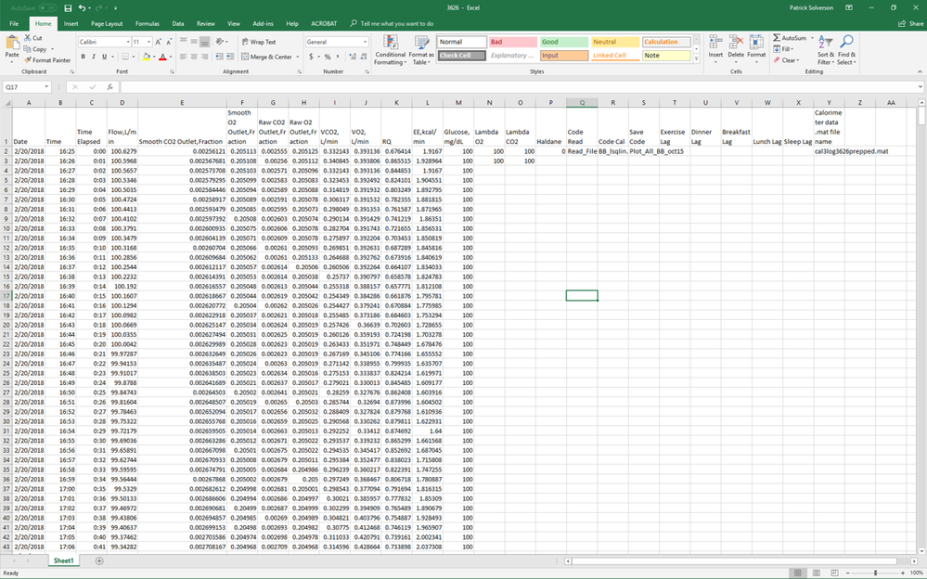
Task: Adjust the zoom slider in the status bar
Action: [876, 573]
